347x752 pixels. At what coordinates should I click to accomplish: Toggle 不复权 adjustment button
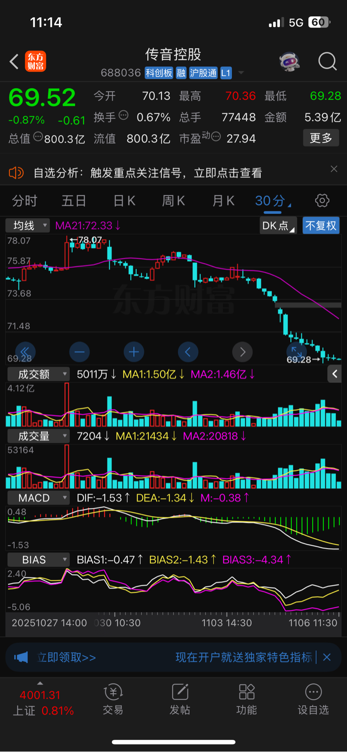point(321,226)
